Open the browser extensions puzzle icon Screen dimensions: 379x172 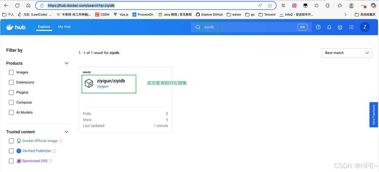[327, 5]
